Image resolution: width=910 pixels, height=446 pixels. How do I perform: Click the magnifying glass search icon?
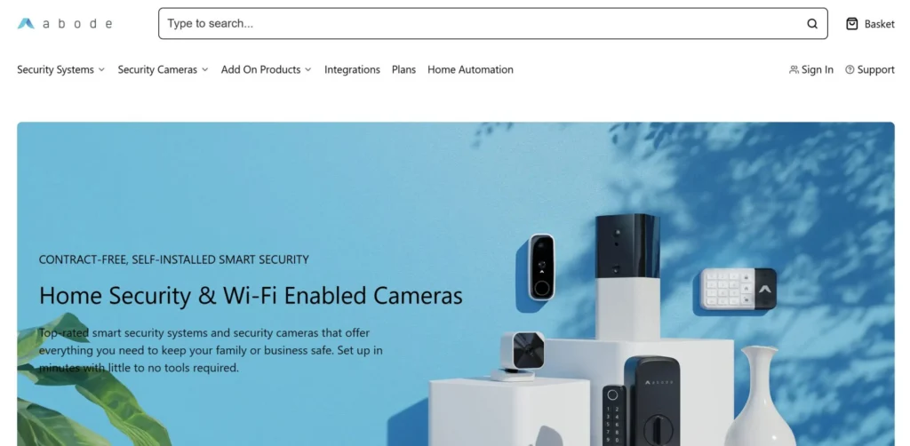pos(812,24)
